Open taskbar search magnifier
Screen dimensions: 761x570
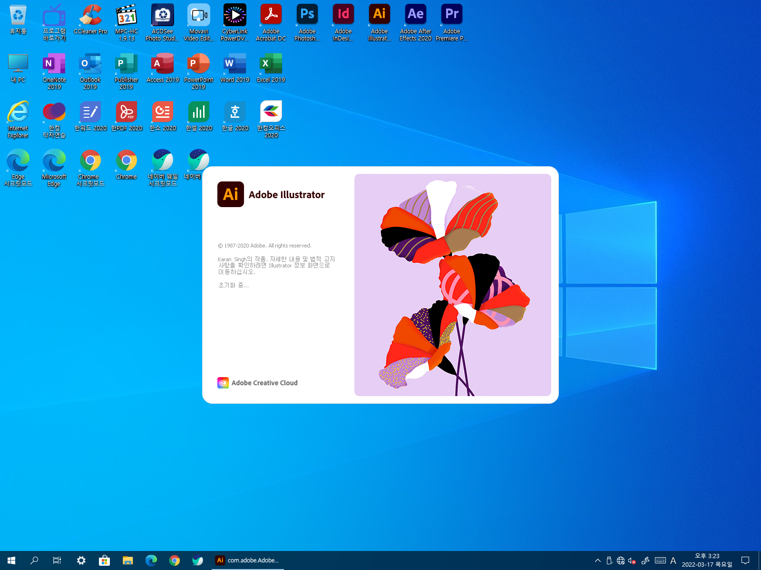[x=34, y=560]
